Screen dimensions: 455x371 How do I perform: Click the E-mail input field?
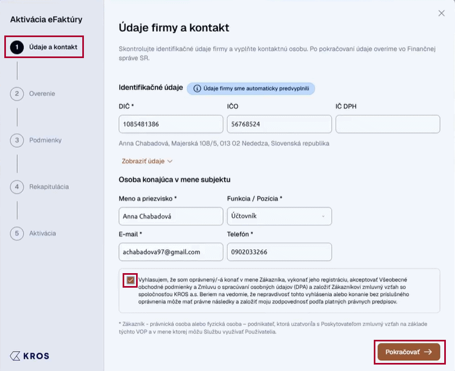[171, 252]
